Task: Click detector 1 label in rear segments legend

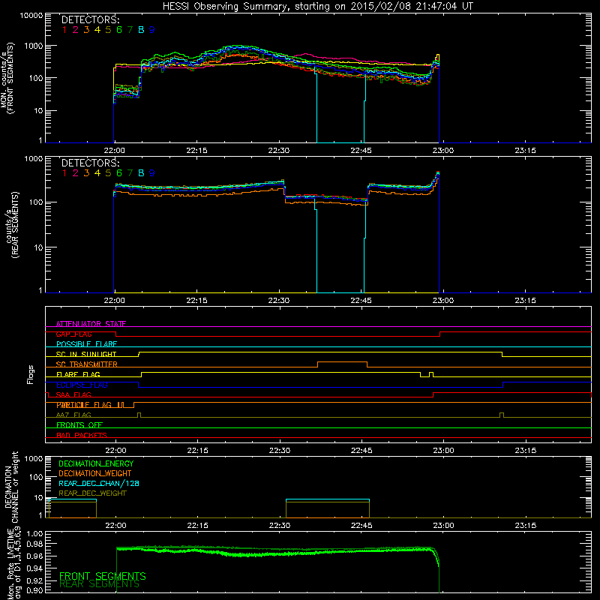Action: click(64, 173)
